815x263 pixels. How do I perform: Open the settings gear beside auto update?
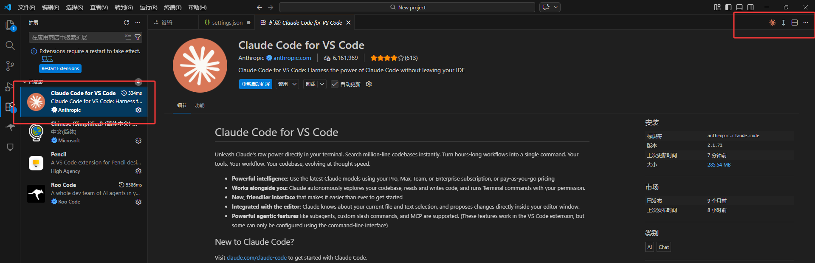pyautogui.click(x=369, y=84)
